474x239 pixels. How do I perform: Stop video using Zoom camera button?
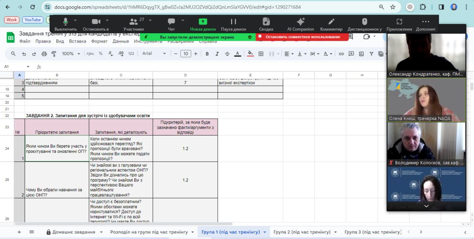[96, 22]
